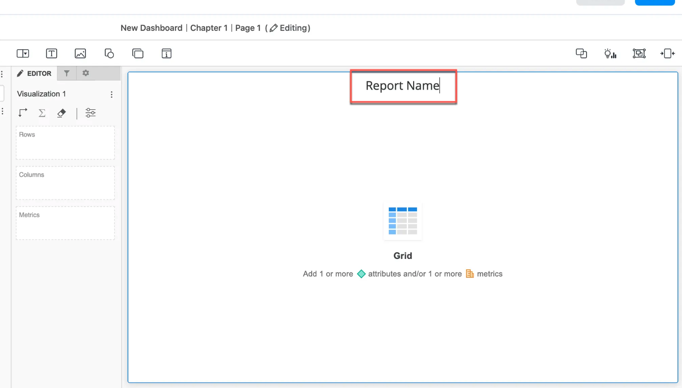Open the Insert Visualization dropdown icon
This screenshot has height=388, width=682.
23,53
